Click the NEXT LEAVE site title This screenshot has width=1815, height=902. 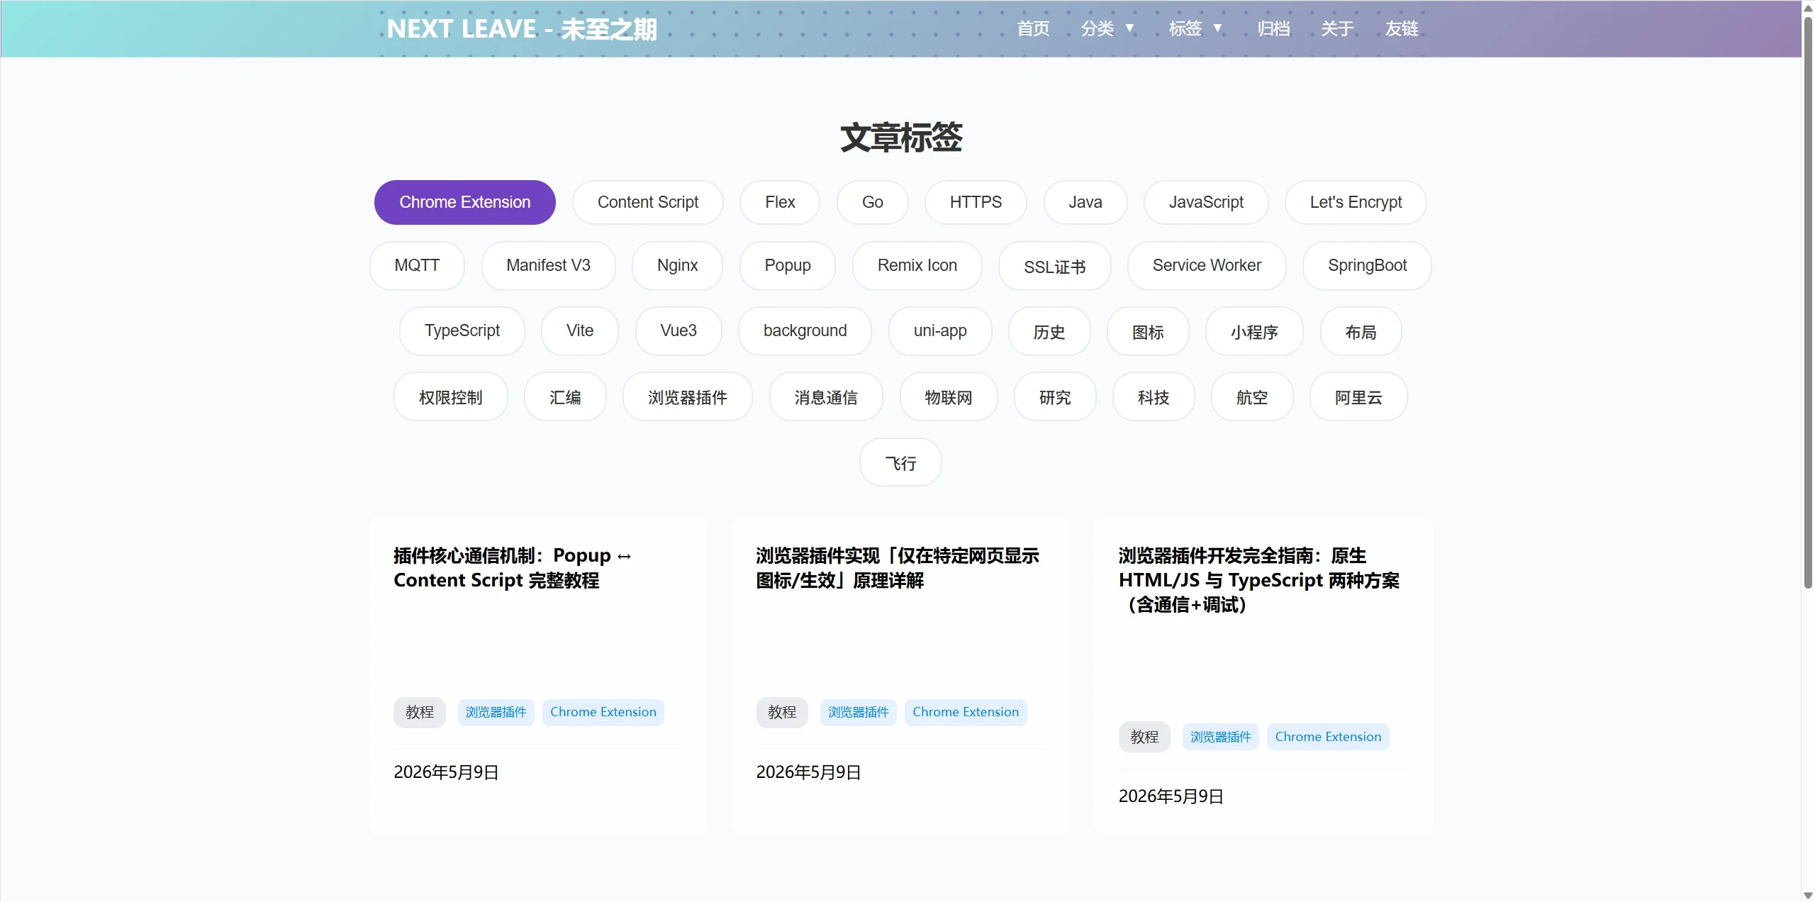pyautogui.click(x=522, y=29)
